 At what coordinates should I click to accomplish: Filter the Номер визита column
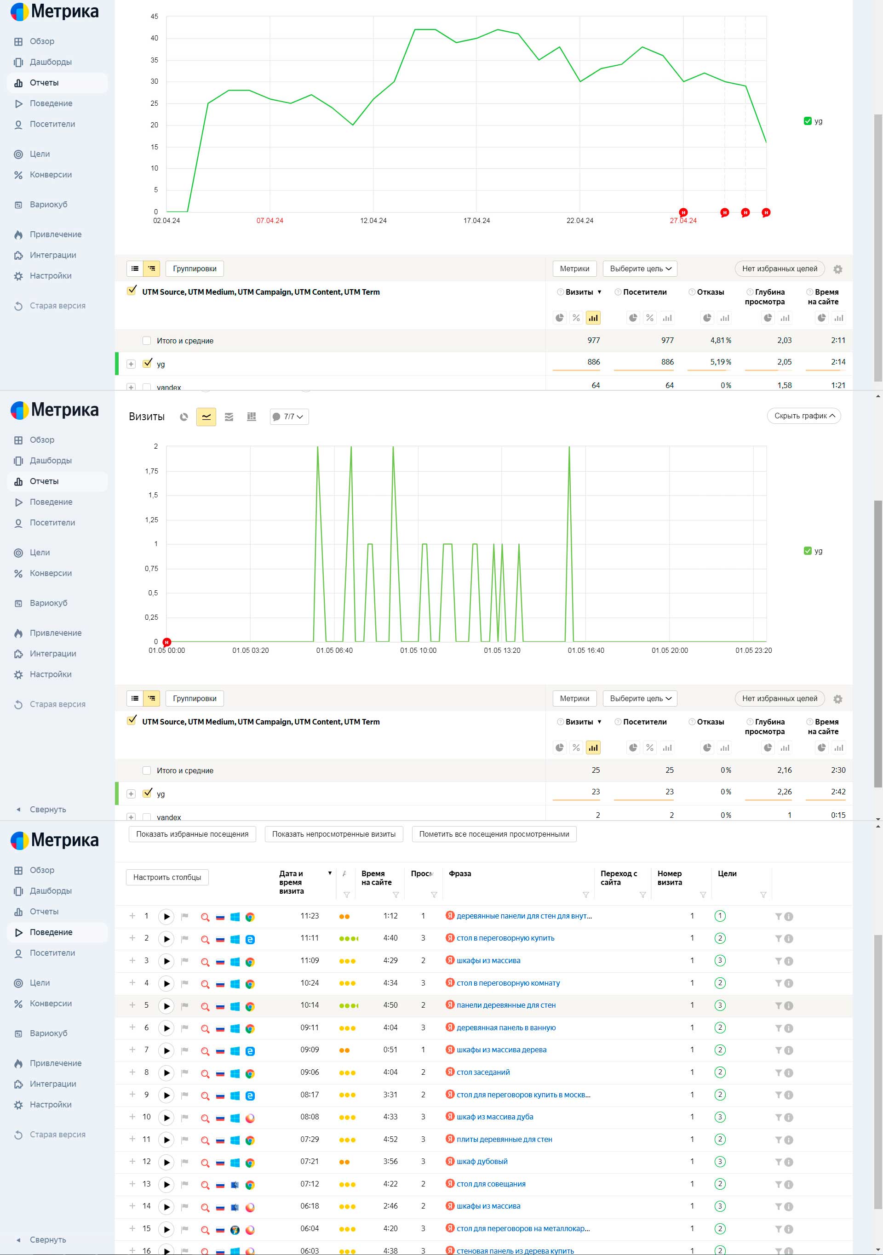pos(703,895)
